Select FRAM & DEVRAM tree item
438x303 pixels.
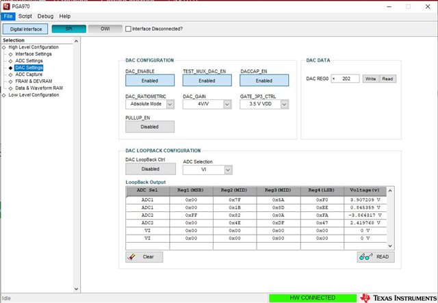[x=34, y=81]
